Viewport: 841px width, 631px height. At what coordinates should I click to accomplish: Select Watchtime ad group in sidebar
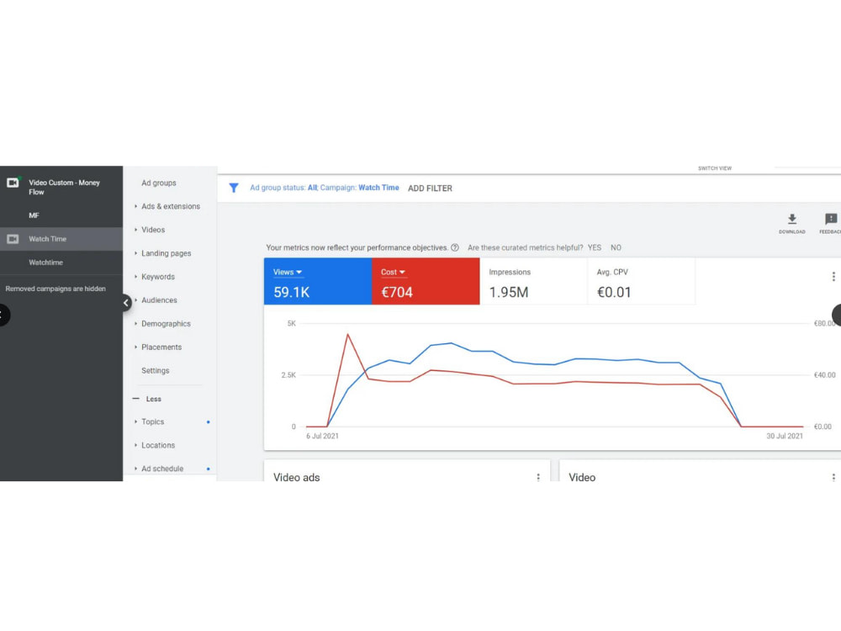[x=45, y=262]
